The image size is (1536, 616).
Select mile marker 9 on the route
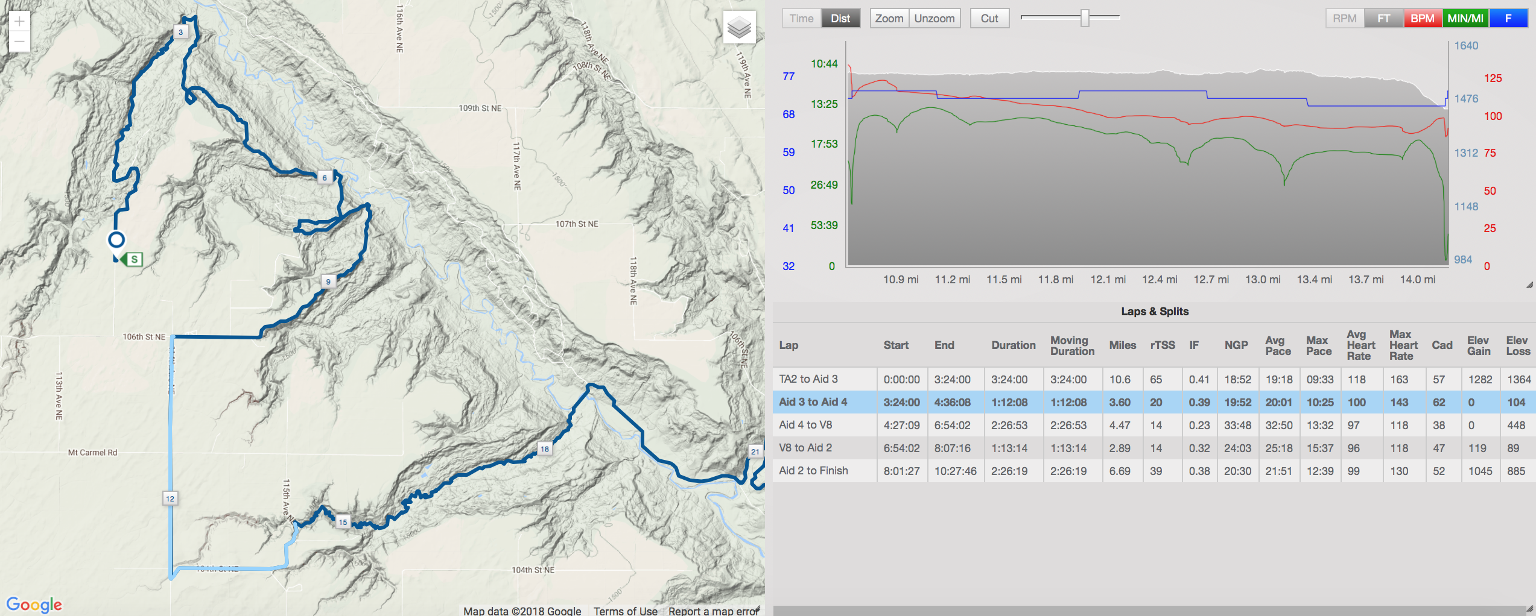coord(328,281)
